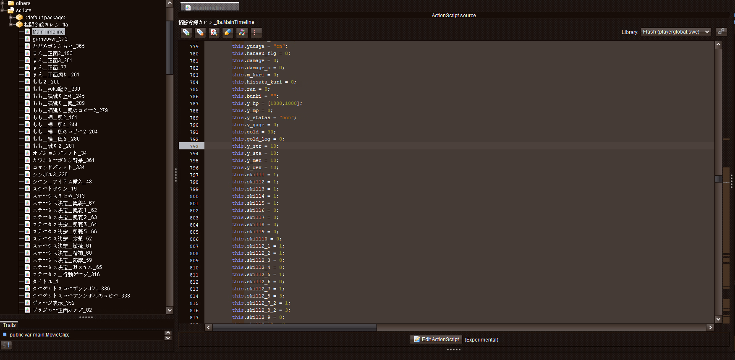Select the public var main:MovieClip trait

tap(39, 335)
